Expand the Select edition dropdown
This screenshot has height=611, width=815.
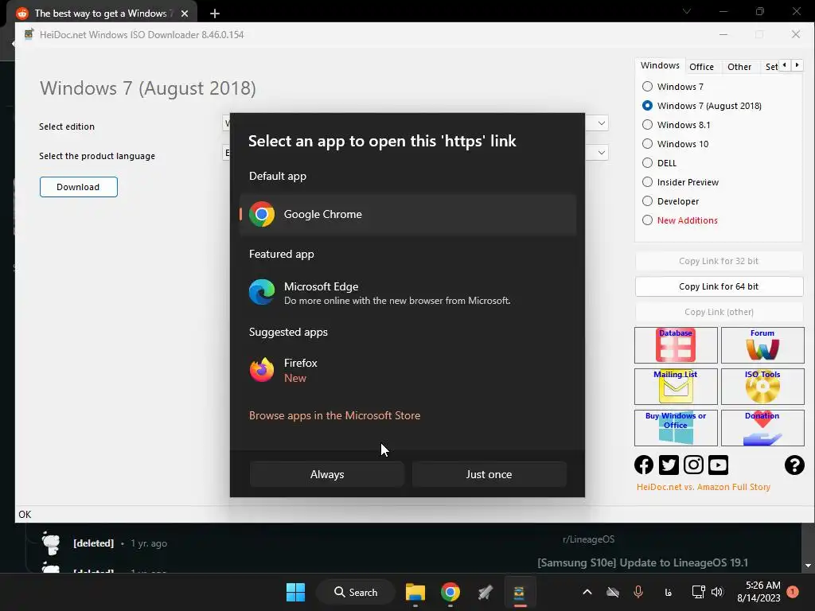pos(602,123)
